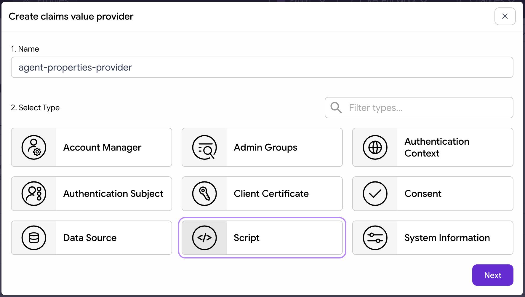Focus the Name input field
The height and width of the screenshot is (297, 525).
coord(262,67)
